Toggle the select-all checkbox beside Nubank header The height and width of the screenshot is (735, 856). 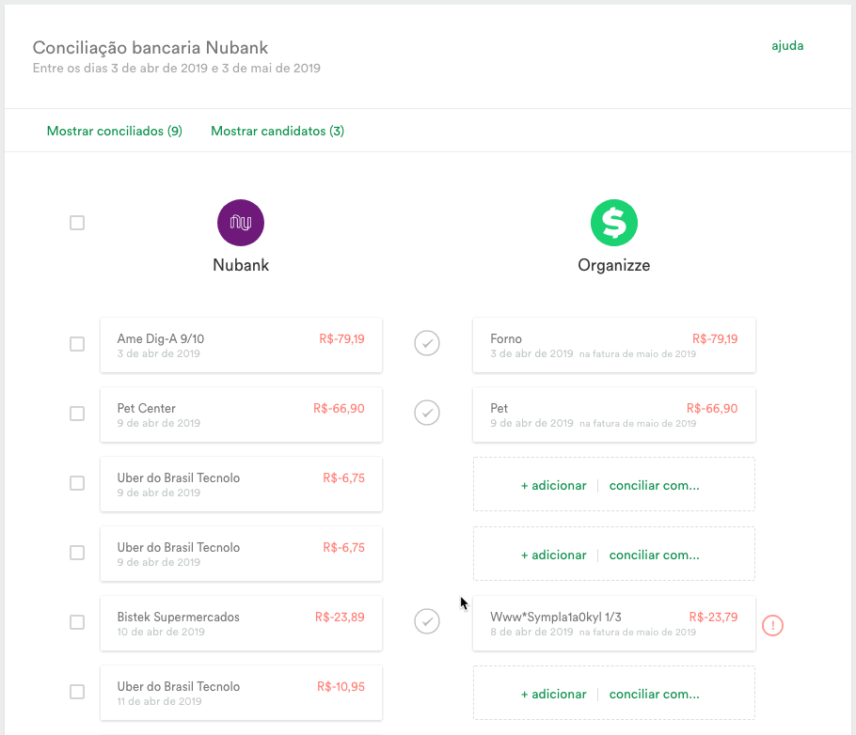[77, 223]
